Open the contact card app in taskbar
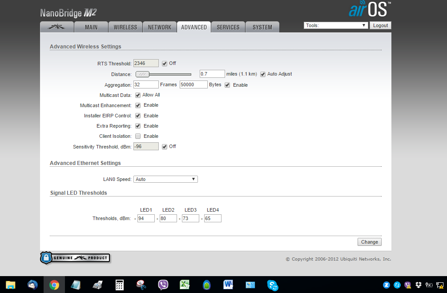447x293 pixels. pyautogui.click(x=250, y=285)
